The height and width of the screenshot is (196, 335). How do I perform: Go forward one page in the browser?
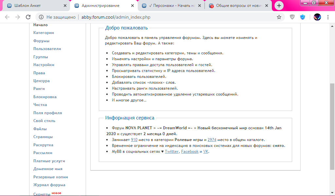(x=18, y=17)
